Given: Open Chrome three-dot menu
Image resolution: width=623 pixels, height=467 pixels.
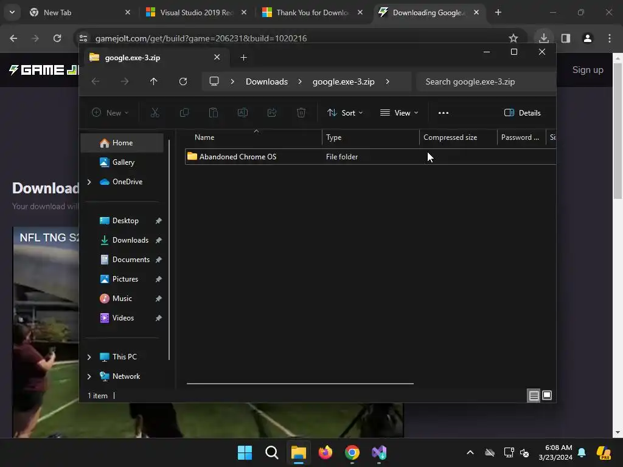Looking at the screenshot, I should [610, 38].
